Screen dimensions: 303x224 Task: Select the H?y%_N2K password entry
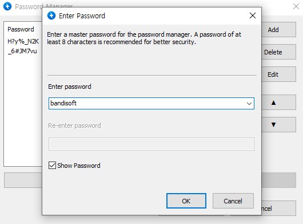tap(23, 41)
